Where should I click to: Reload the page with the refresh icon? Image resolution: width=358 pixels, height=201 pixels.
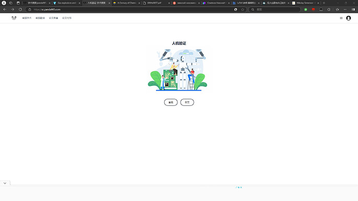20,9
